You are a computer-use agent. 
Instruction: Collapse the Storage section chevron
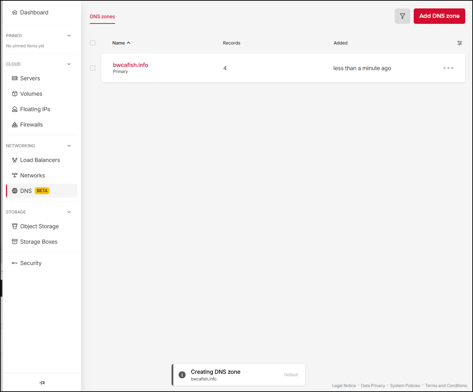[x=69, y=212]
